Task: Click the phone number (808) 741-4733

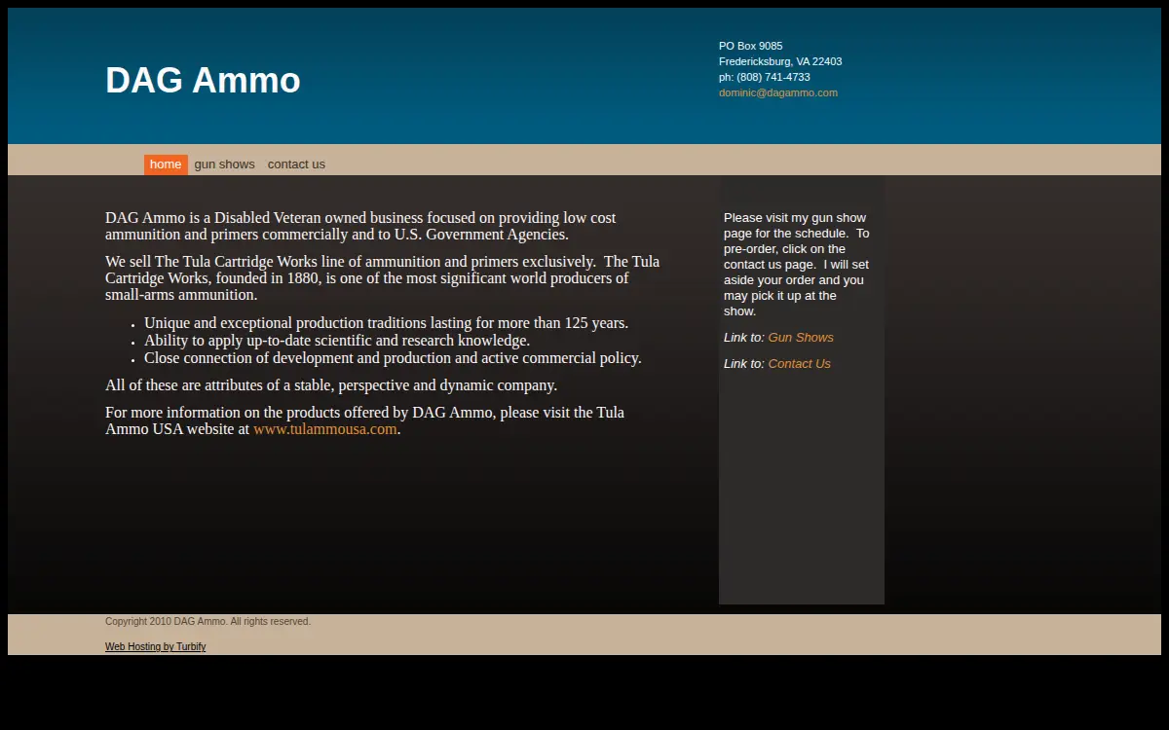Action: (773, 77)
